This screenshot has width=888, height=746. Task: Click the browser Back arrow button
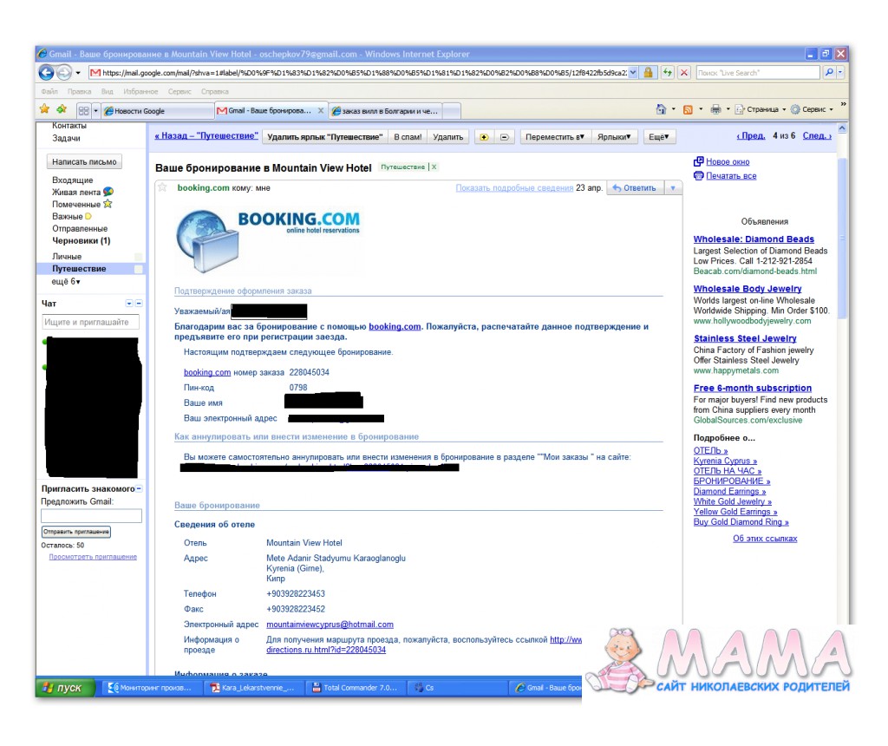coord(46,73)
